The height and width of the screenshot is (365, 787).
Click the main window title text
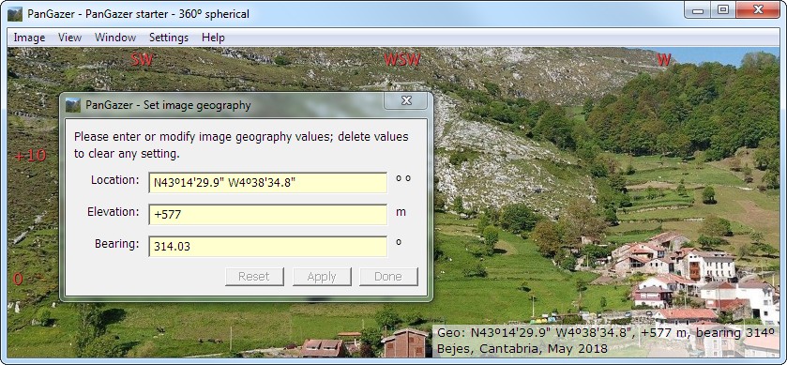click(139, 13)
